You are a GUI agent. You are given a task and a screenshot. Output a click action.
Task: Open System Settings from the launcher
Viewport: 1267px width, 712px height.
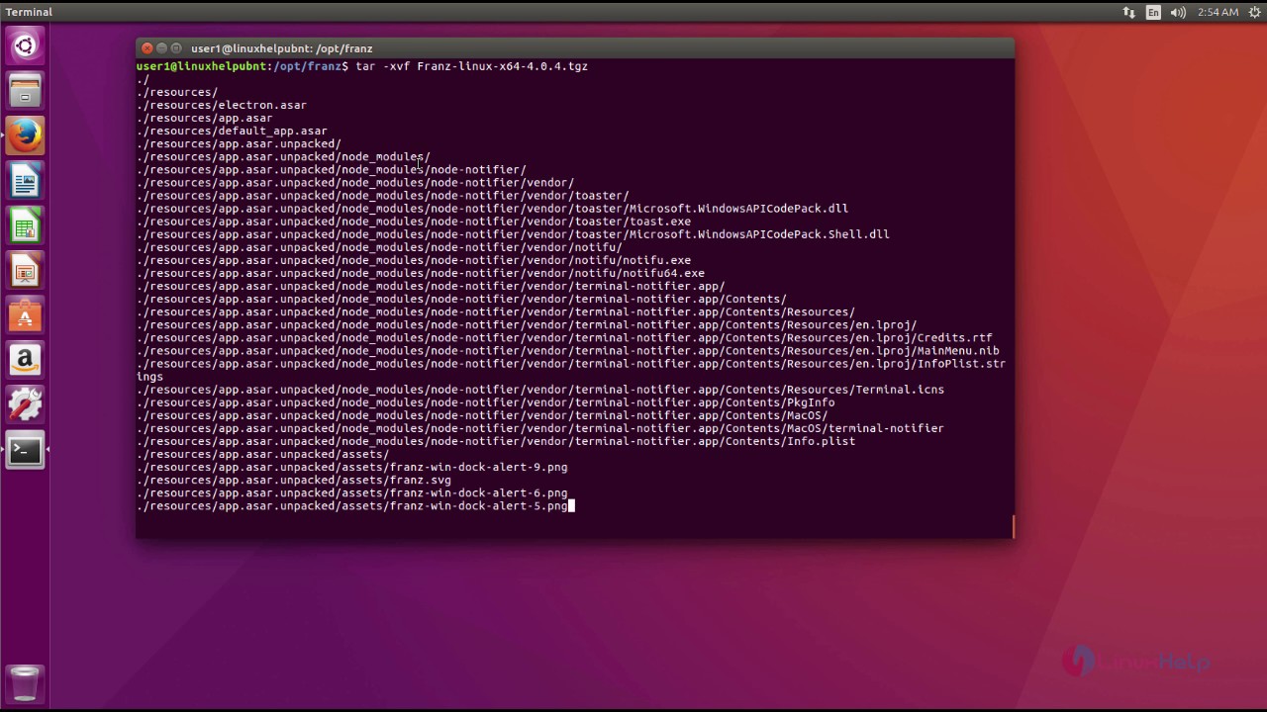pos(25,405)
